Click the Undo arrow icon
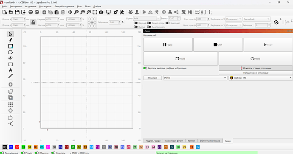The height and width of the screenshot is (154, 293). 31,12
